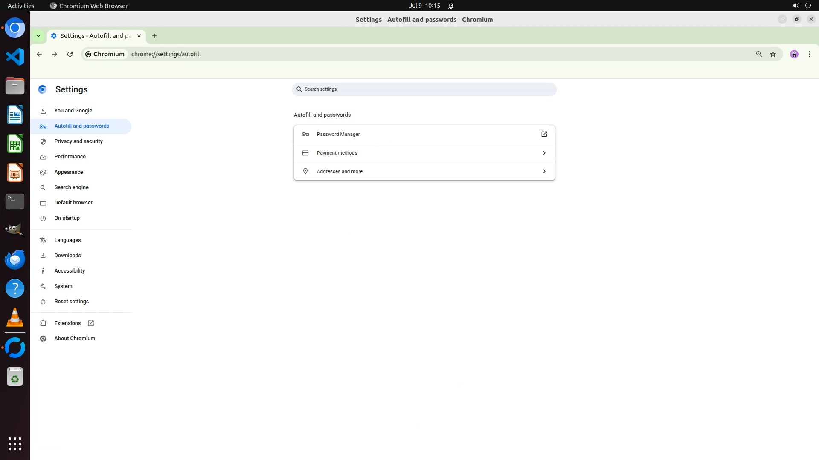Bookmark this page with the star icon
The image size is (819, 460).
773,54
